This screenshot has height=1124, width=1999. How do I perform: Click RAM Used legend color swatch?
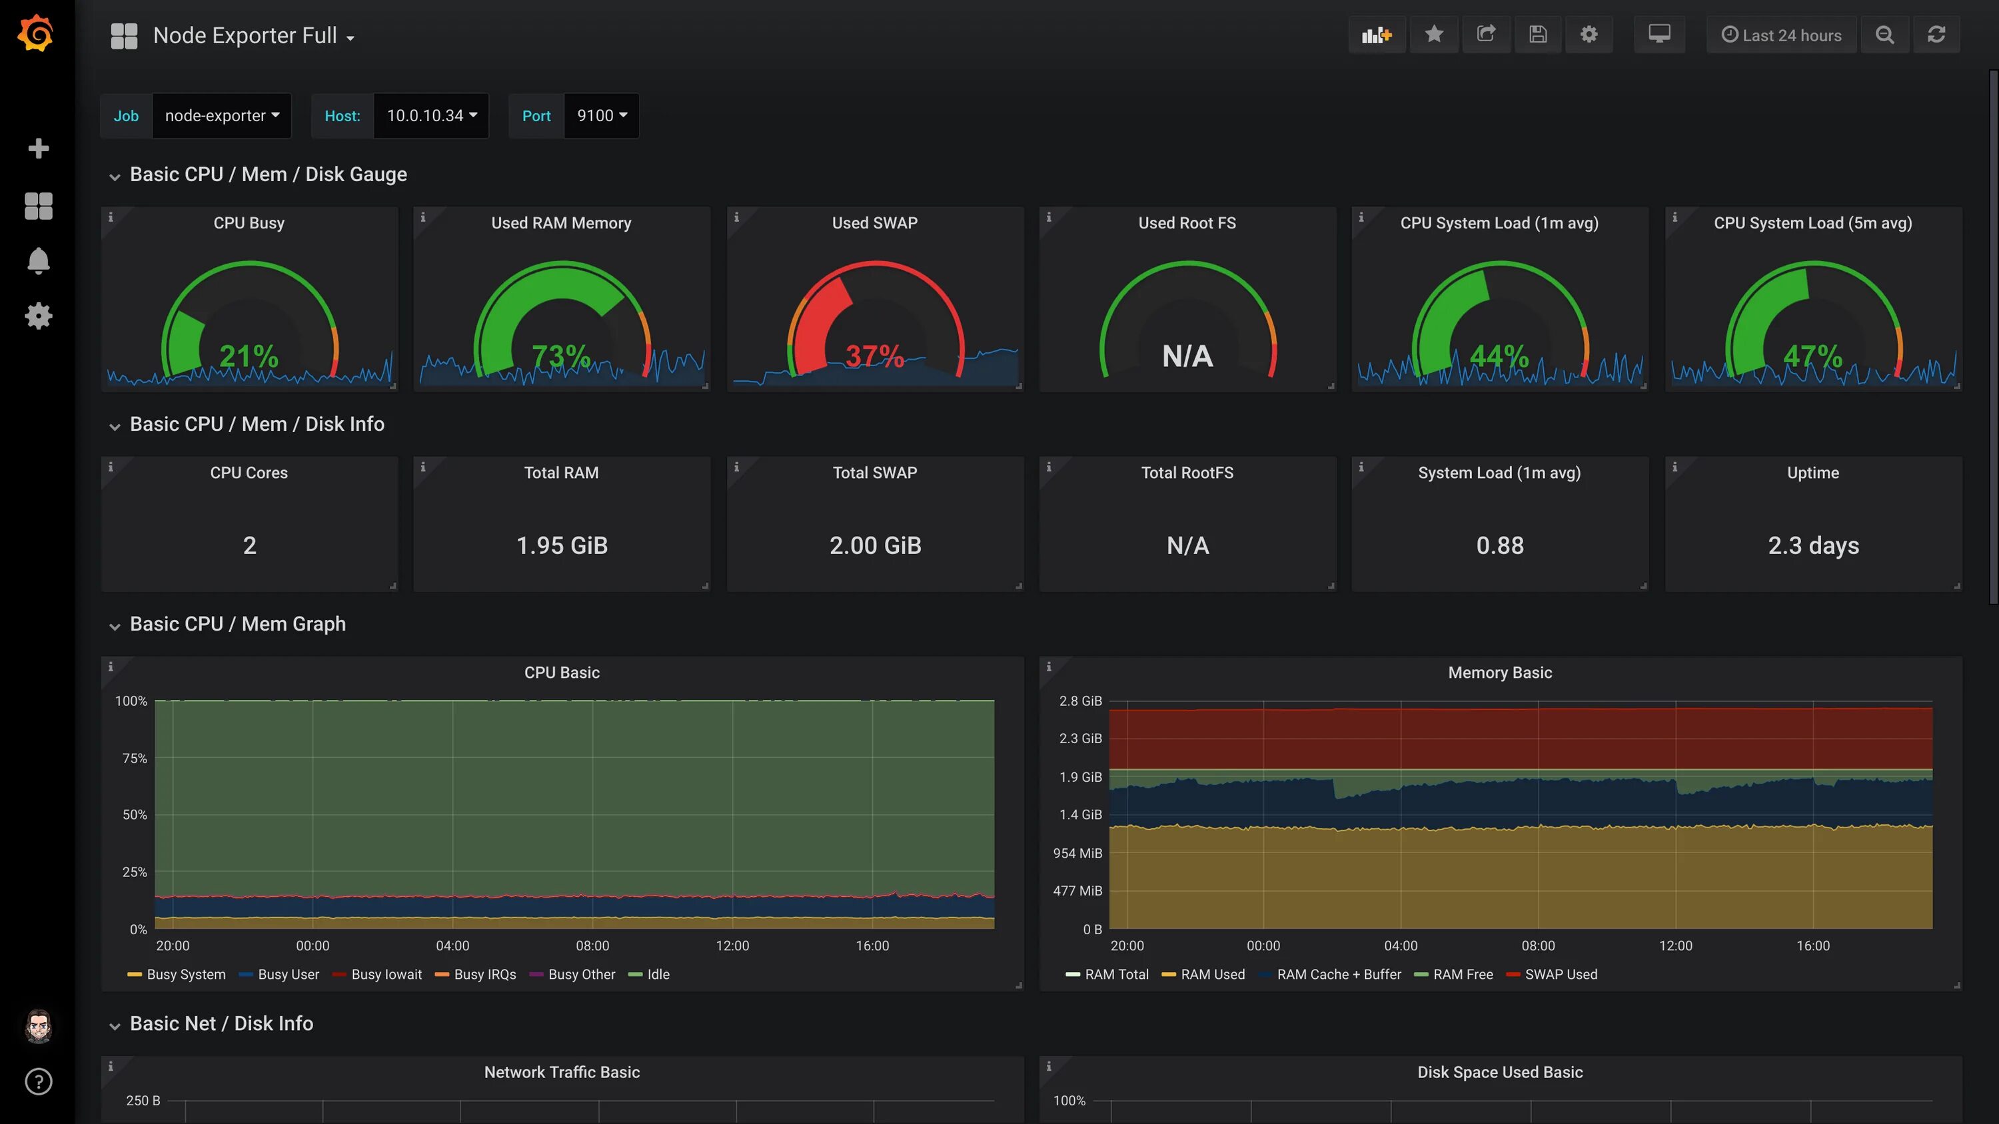coord(1168,974)
